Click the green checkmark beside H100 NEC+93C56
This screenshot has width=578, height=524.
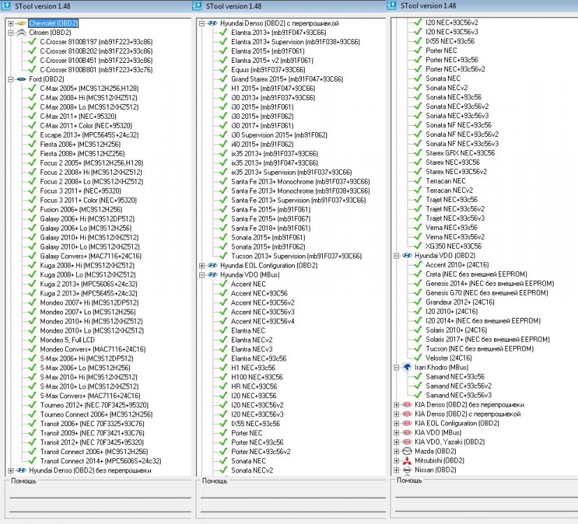point(224,377)
